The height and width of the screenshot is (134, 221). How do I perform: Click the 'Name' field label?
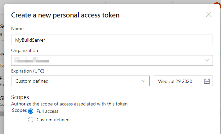[x=17, y=29]
